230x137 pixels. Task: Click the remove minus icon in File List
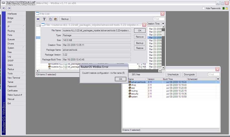(38, 19)
